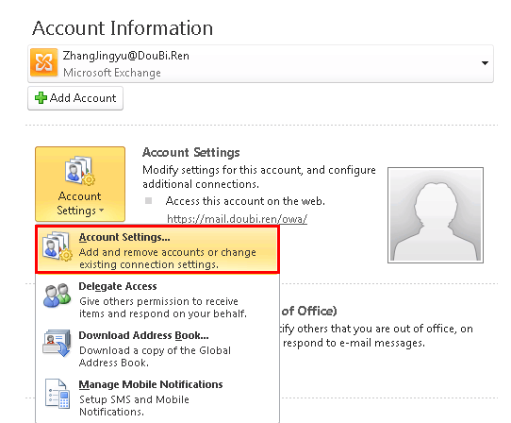Select Manage Mobile Notifications menu item

[157, 398]
